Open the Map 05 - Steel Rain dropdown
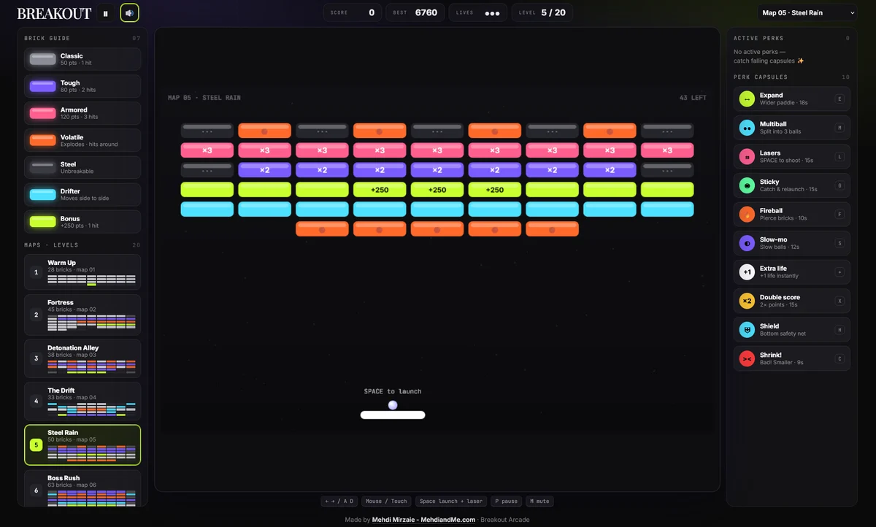Screen dimensions: 876x527 pyautogui.click(x=807, y=12)
